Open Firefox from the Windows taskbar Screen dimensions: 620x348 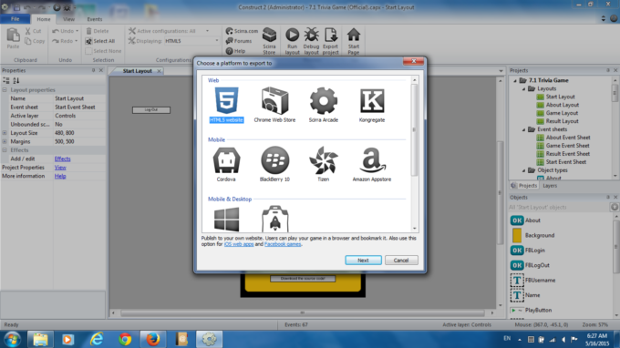153,339
